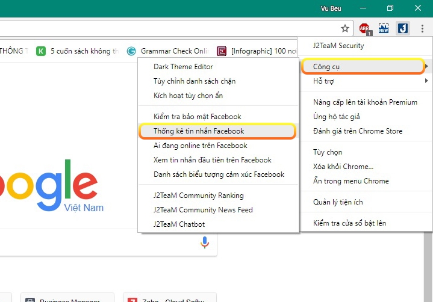Open the Adblock Plus extension icon
Screen dimensions: 433x302
pos(366,29)
